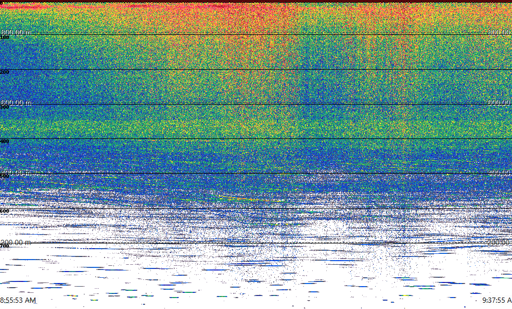The width and height of the screenshot is (512, 309).
Task: Click the 300 depth scale label
Action: tap(5, 107)
